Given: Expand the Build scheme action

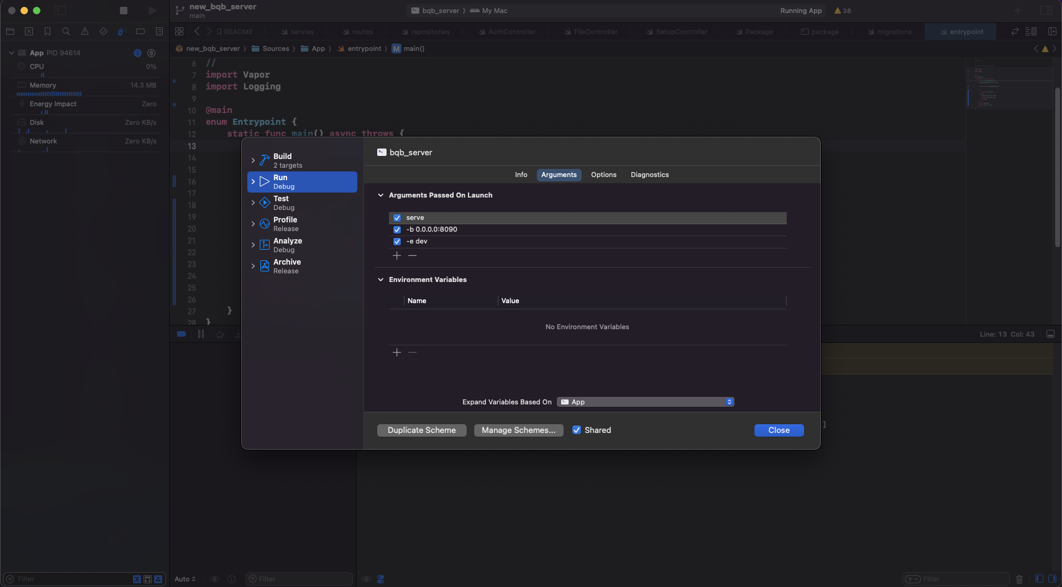Looking at the screenshot, I should coord(253,160).
